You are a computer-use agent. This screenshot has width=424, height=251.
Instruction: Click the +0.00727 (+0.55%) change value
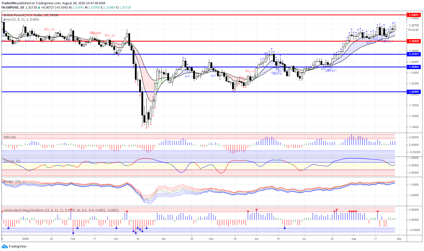coord(55,8)
